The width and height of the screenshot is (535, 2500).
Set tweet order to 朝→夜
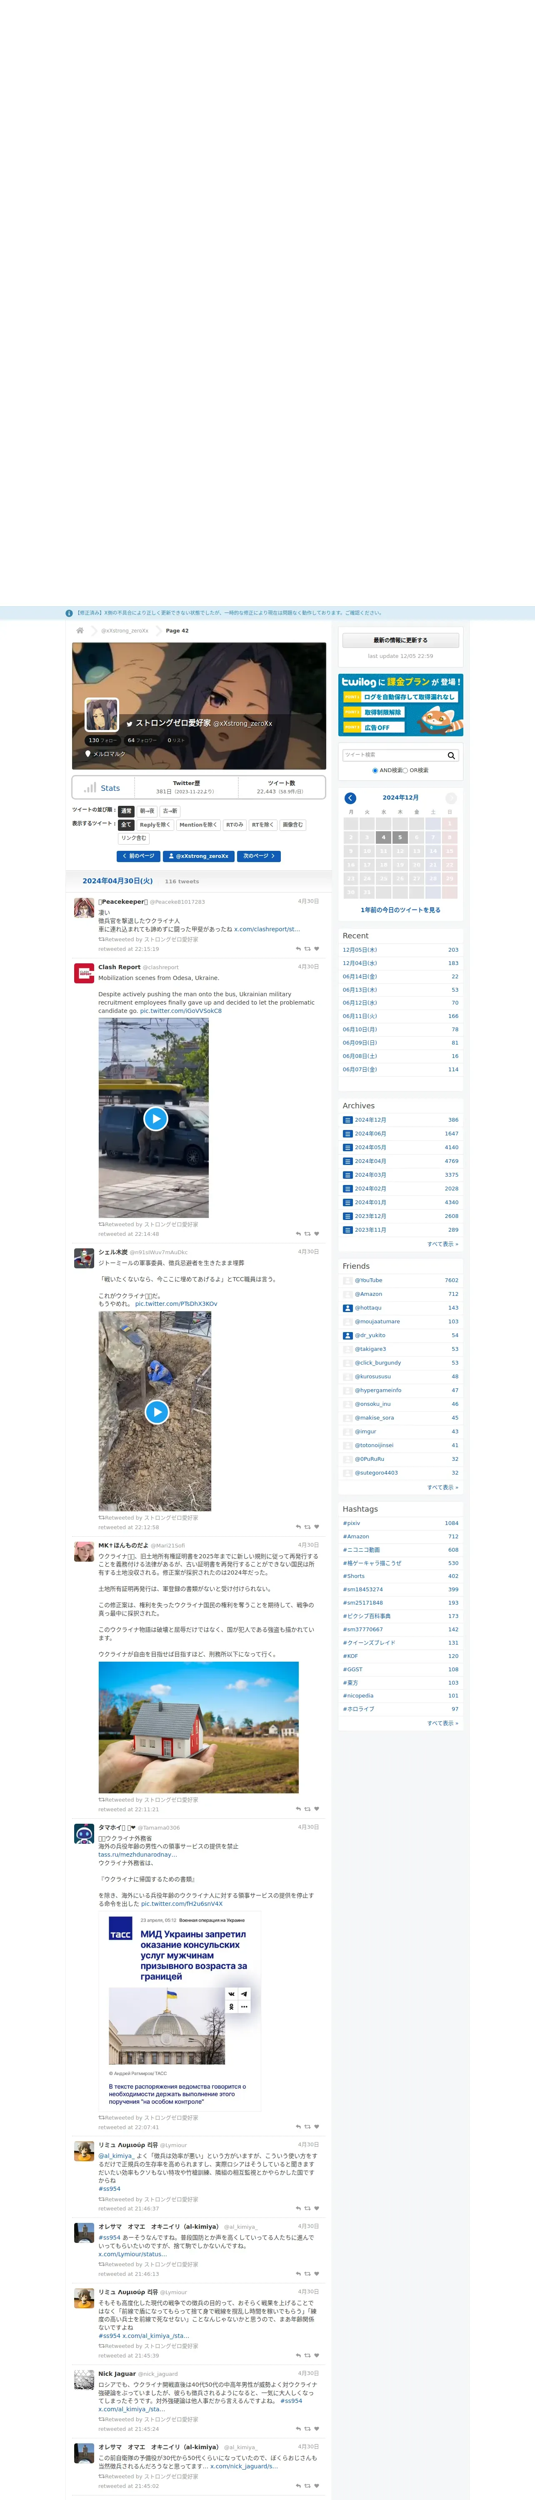pos(147,811)
